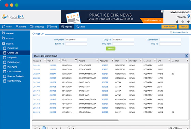Viewport: 191px width, 129px height.
Task: Open Ledger List in the sidebar
Action: [12, 57]
